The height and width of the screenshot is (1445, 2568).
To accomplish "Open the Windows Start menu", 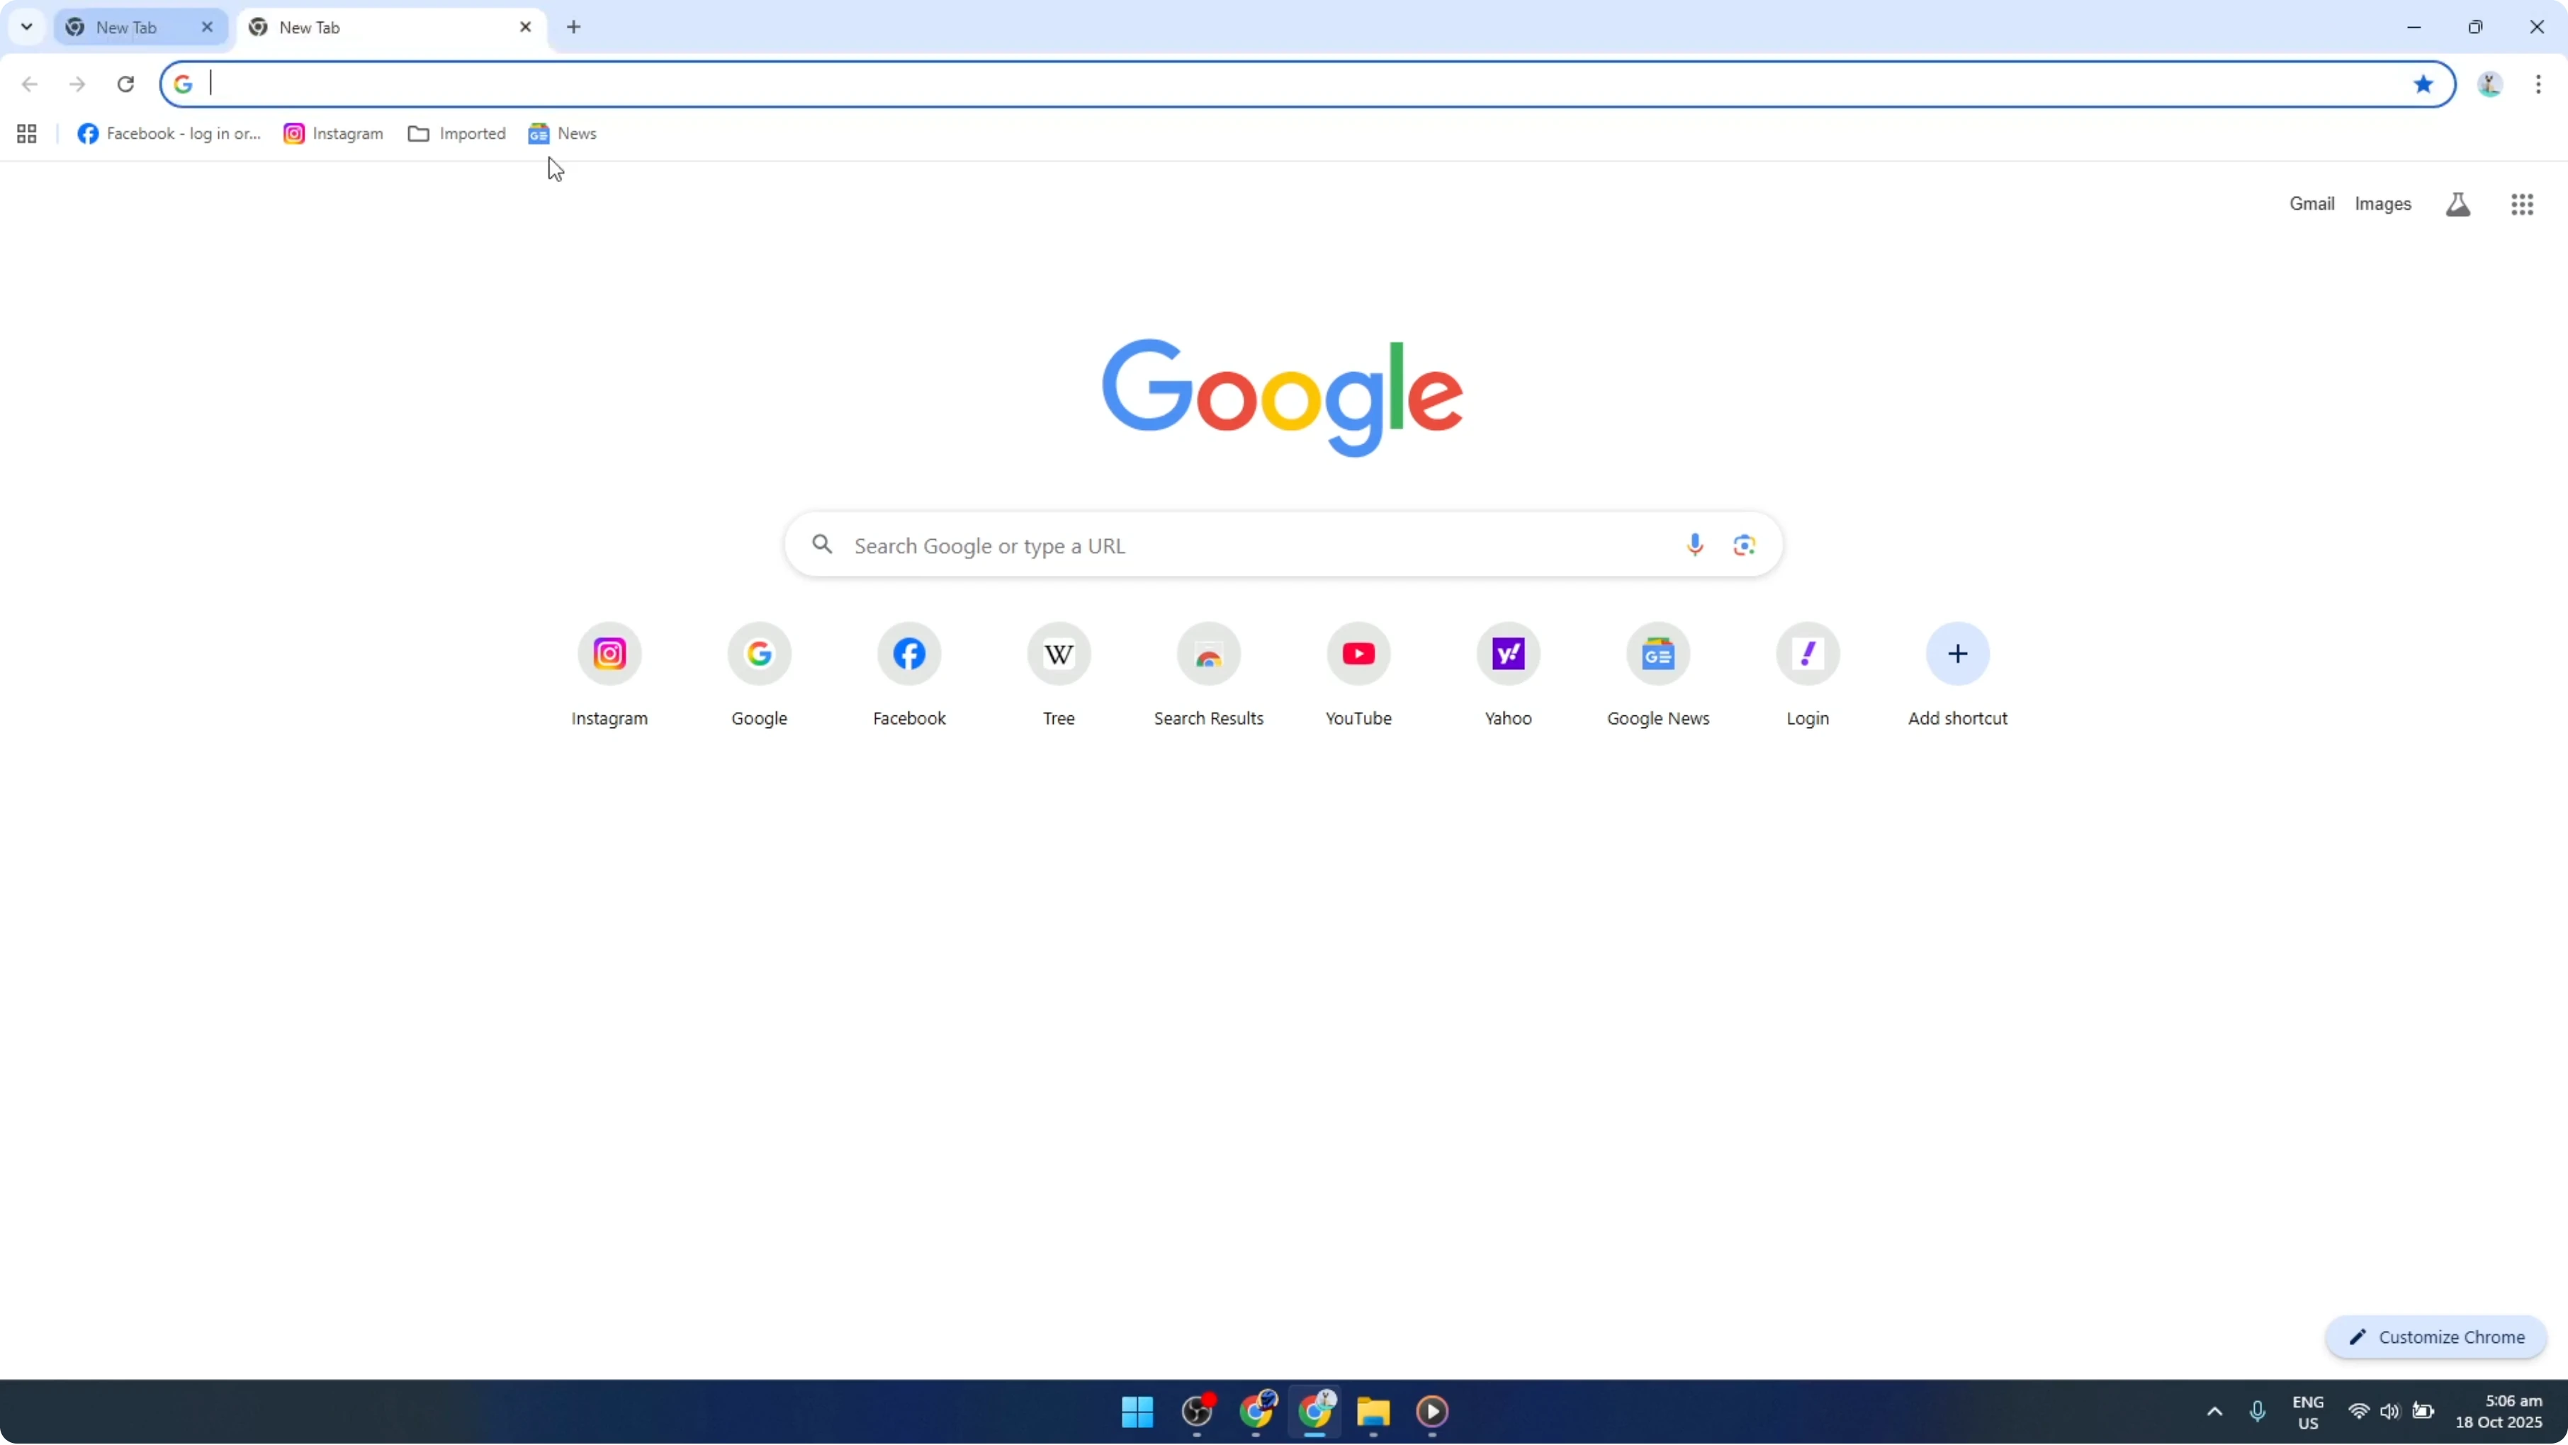I will pos(1137,1412).
